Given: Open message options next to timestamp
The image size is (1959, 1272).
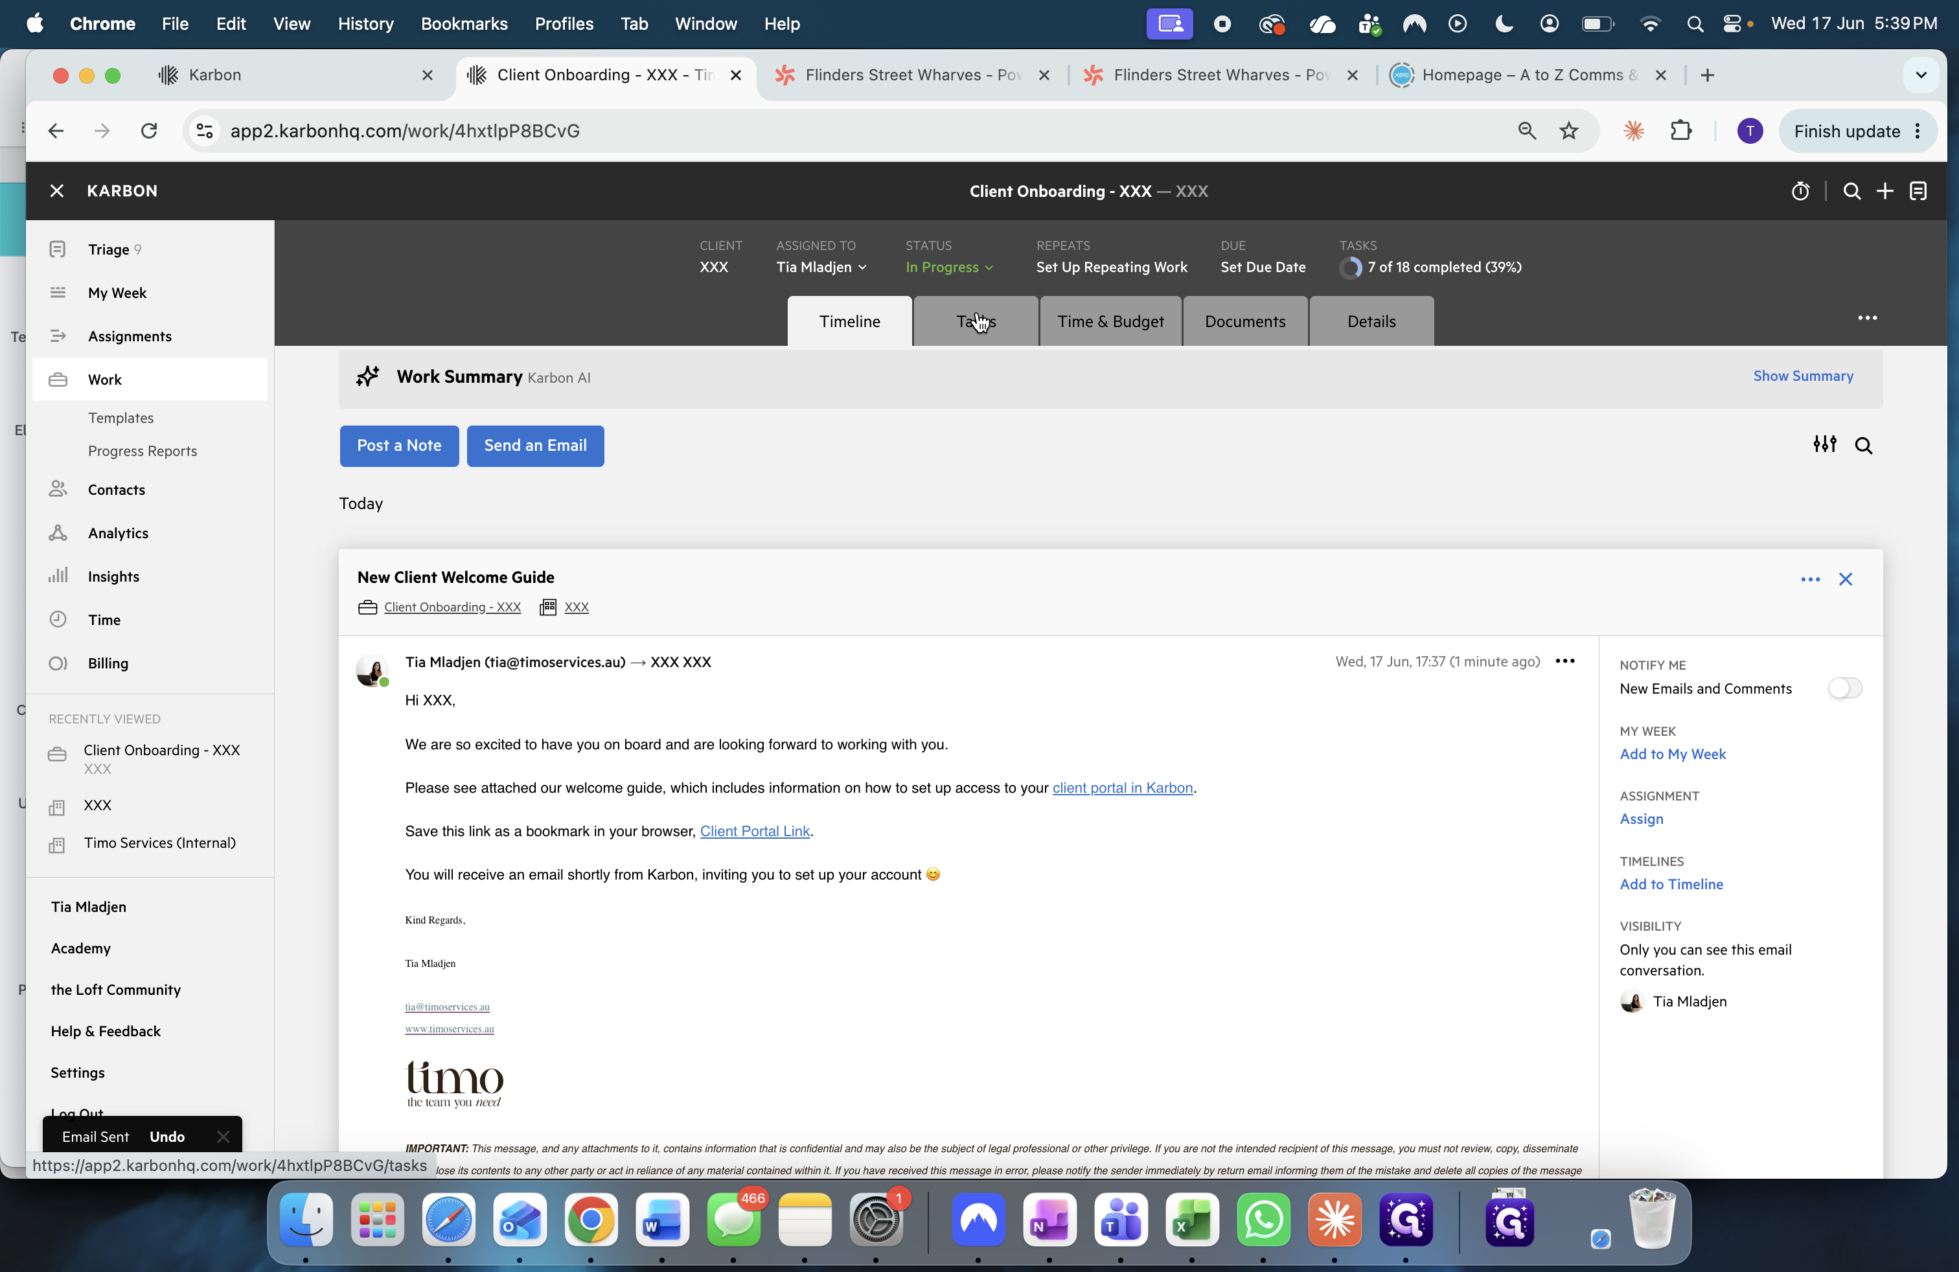Looking at the screenshot, I should 1564,661.
